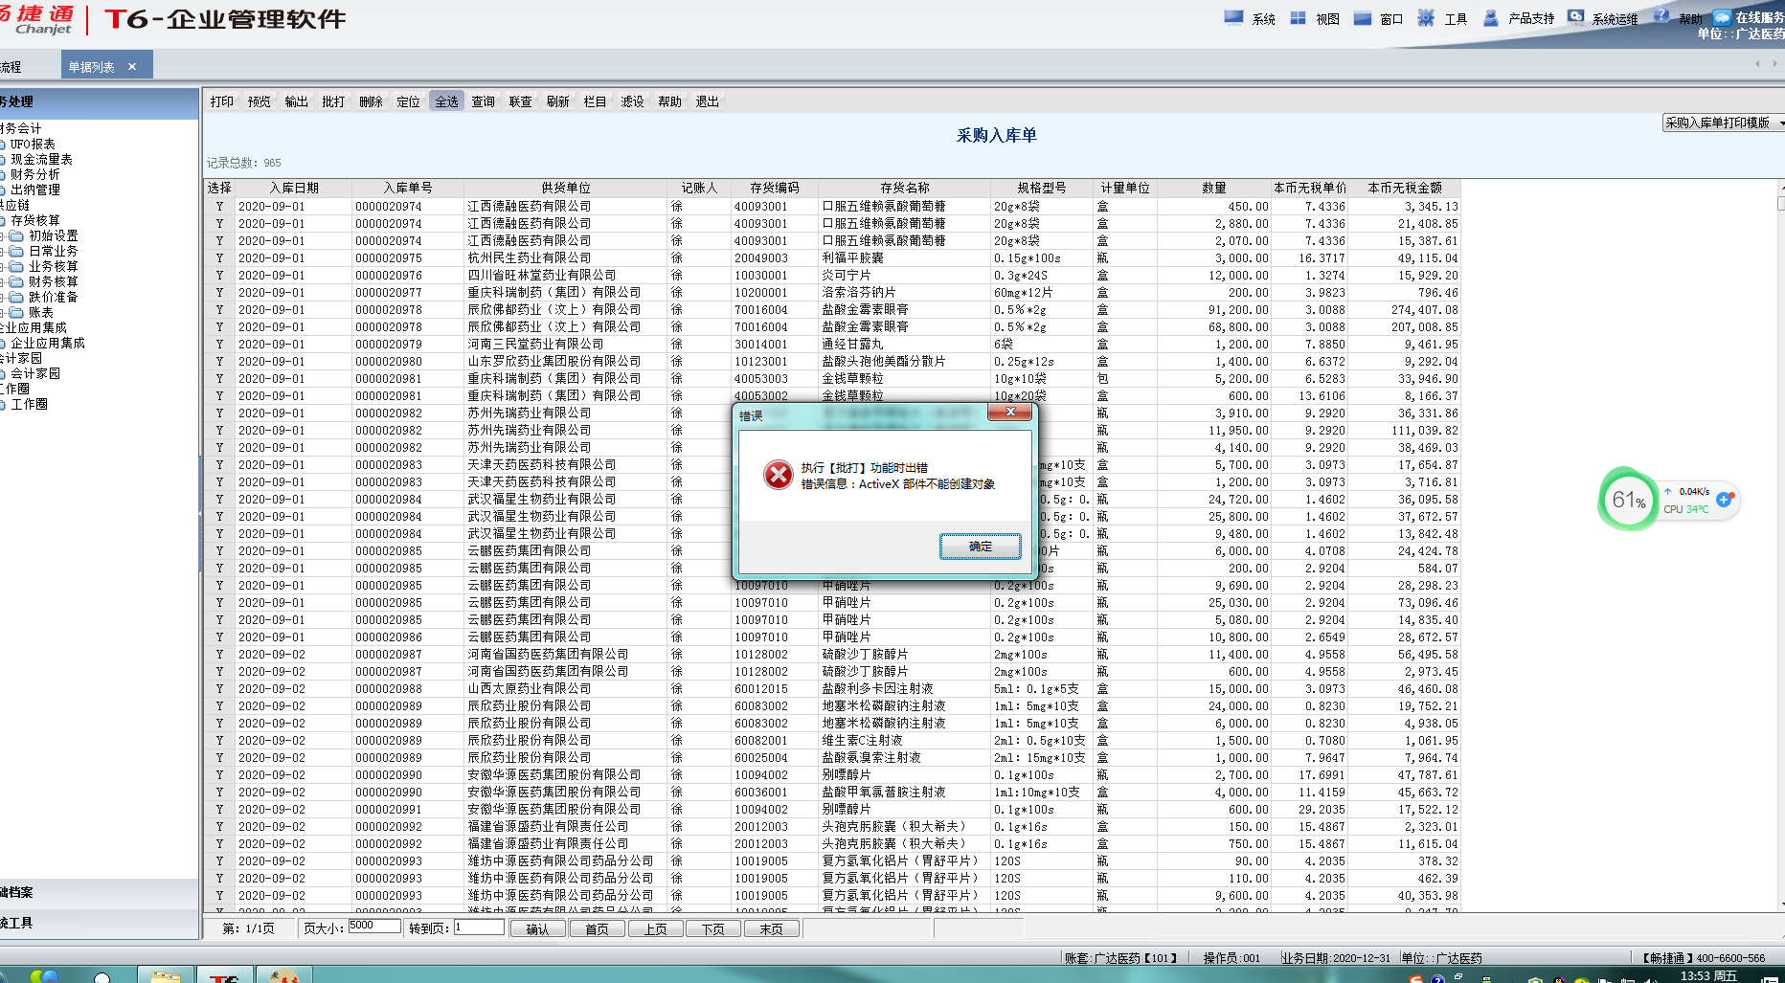Click the 系统运维 icon
This screenshot has width=1785, height=983.
click(x=1575, y=16)
